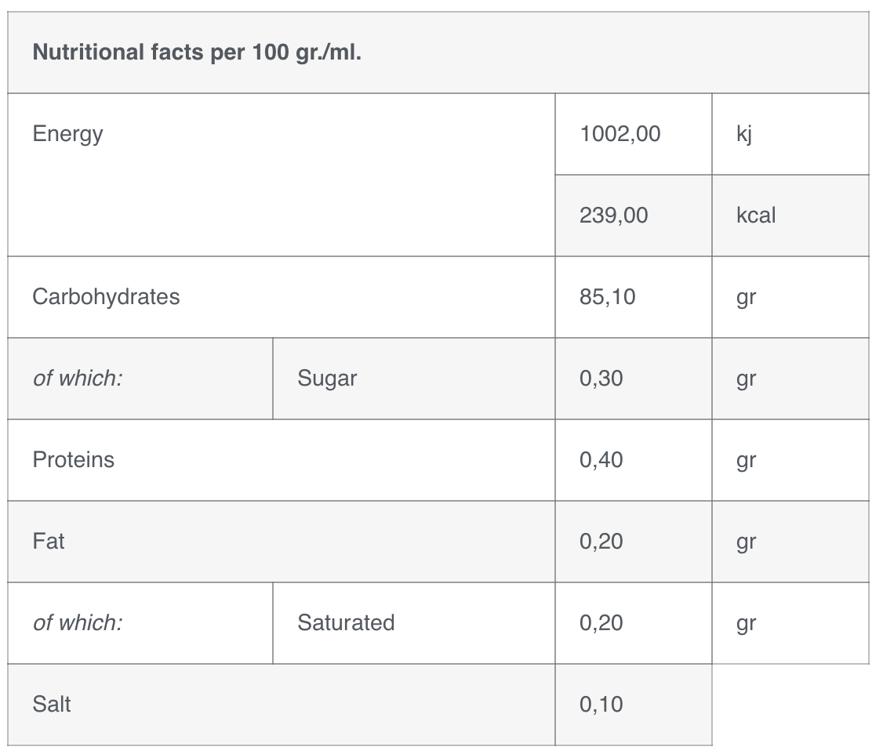Select the 0,40 proteins value
The width and height of the screenshot is (883, 754).
601,460
